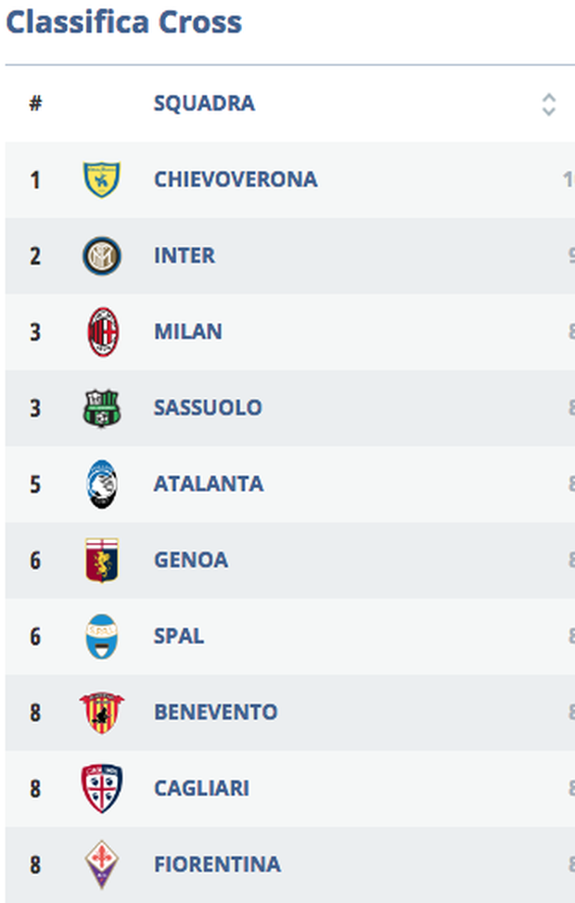Open the INTER team link
This screenshot has height=903, width=575.
point(185,255)
